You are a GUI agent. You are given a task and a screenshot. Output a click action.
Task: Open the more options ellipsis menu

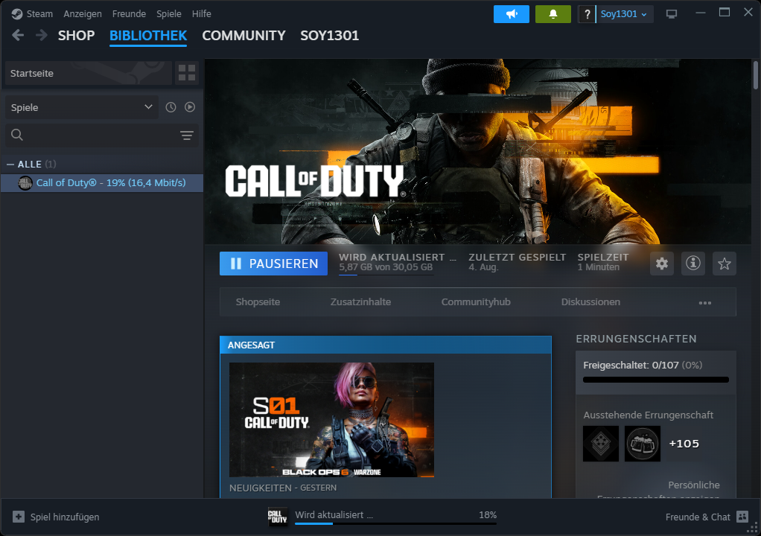coord(705,301)
